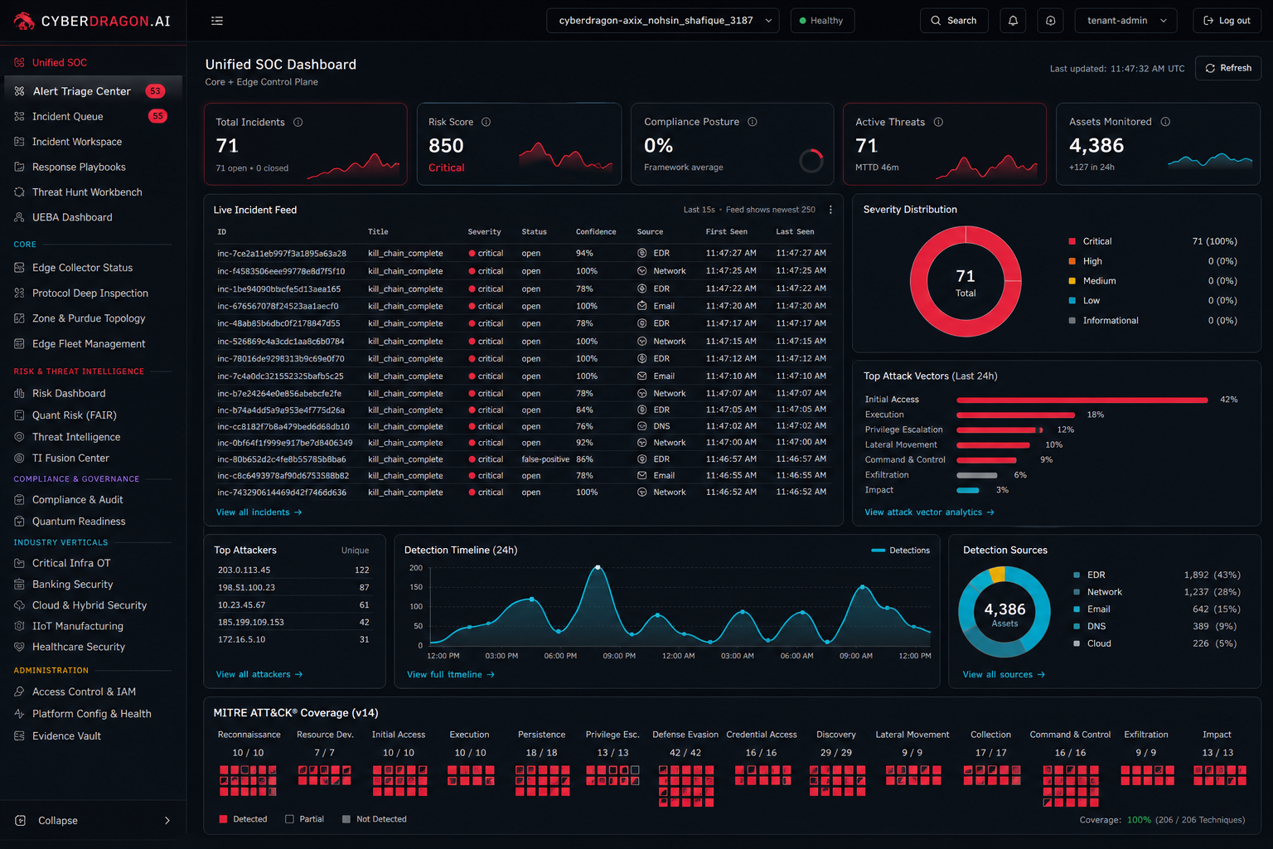Click the history clock icon in header
The height and width of the screenshot is (849, 1273).
pyautogui.click(x=1050, y=21)
